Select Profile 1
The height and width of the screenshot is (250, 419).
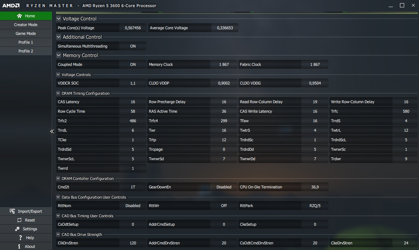coord(26,42)
